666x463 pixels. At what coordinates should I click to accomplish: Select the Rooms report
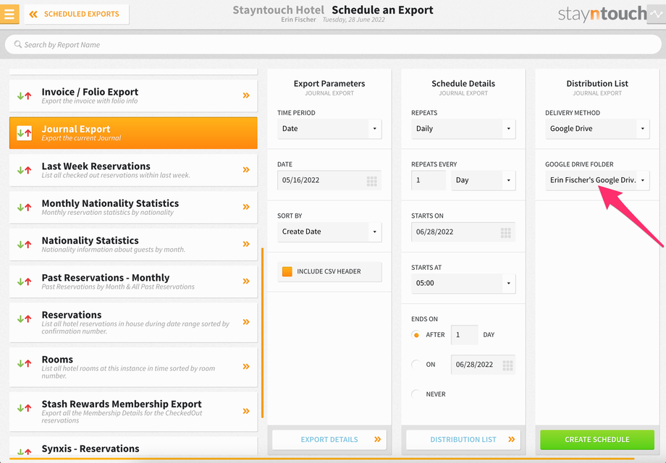point(133,367)
